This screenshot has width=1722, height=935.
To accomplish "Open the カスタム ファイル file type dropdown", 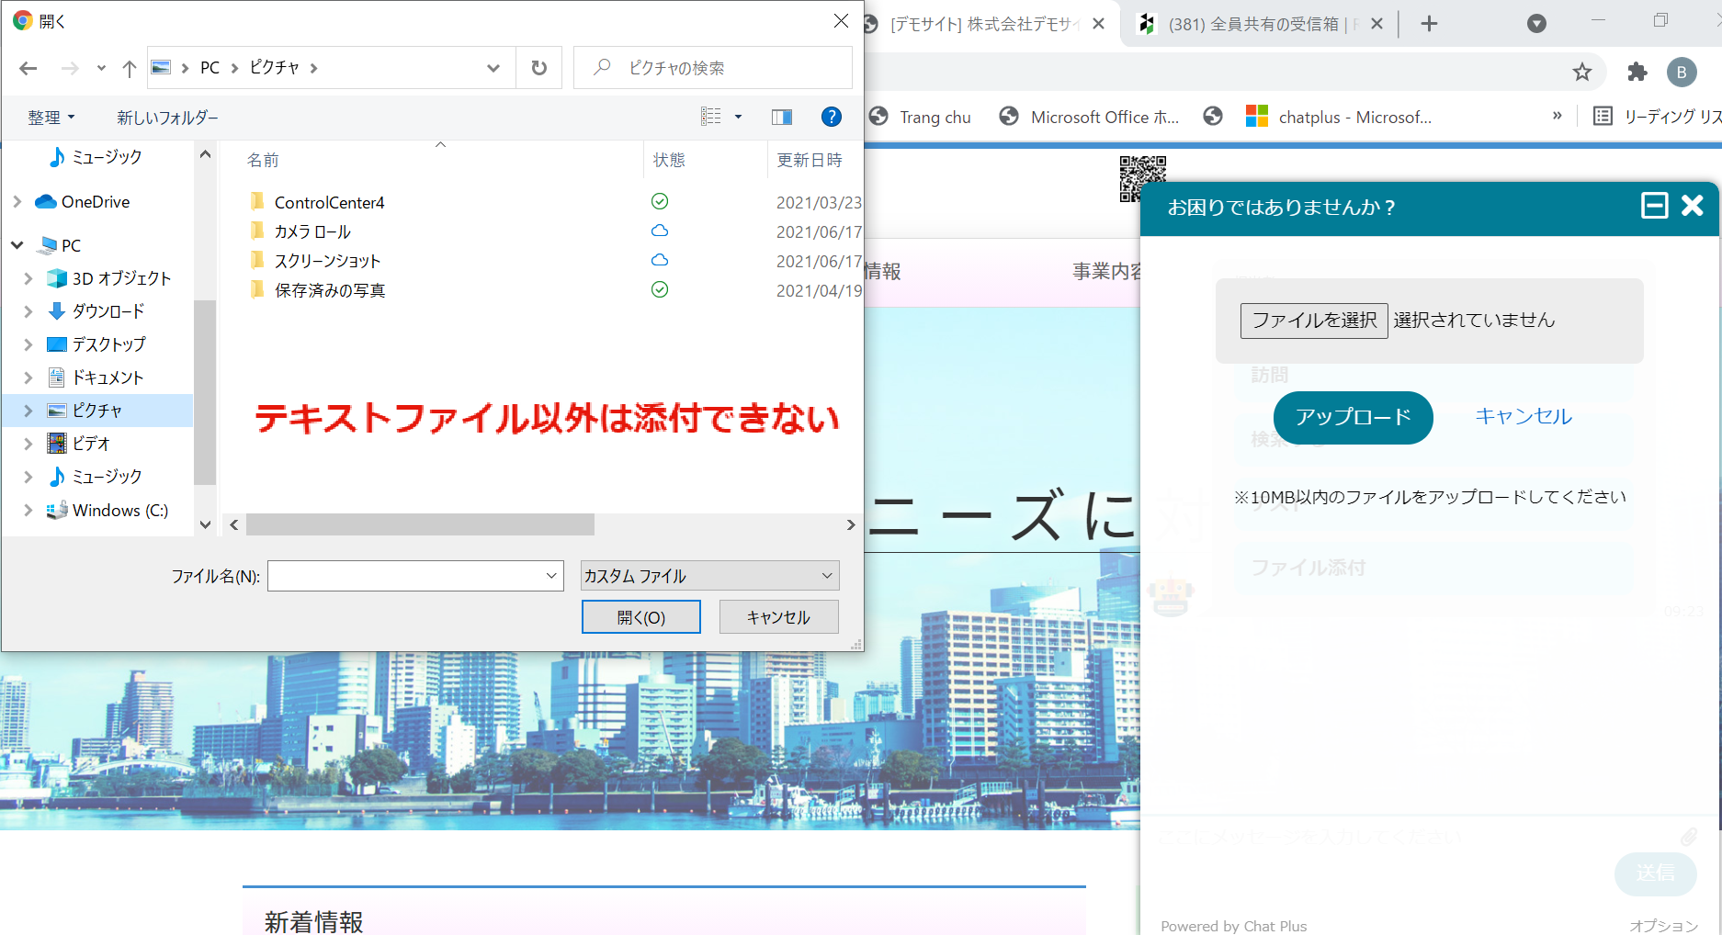I will tap(709, 576).
